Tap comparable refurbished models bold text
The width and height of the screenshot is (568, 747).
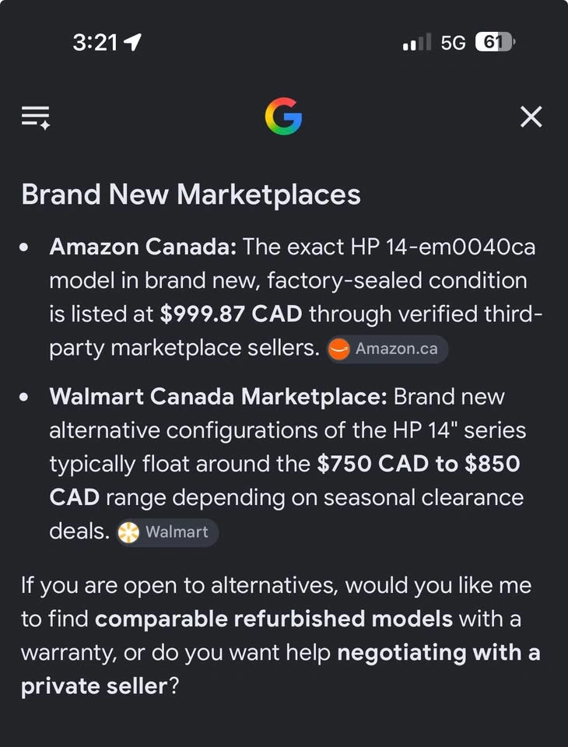(274, 619)
